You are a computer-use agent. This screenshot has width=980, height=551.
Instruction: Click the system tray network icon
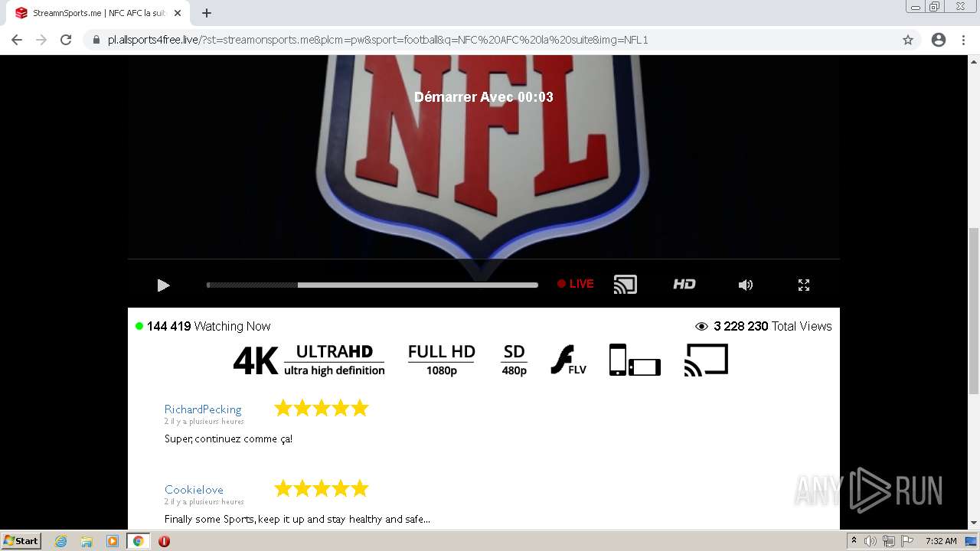point(888,541)
